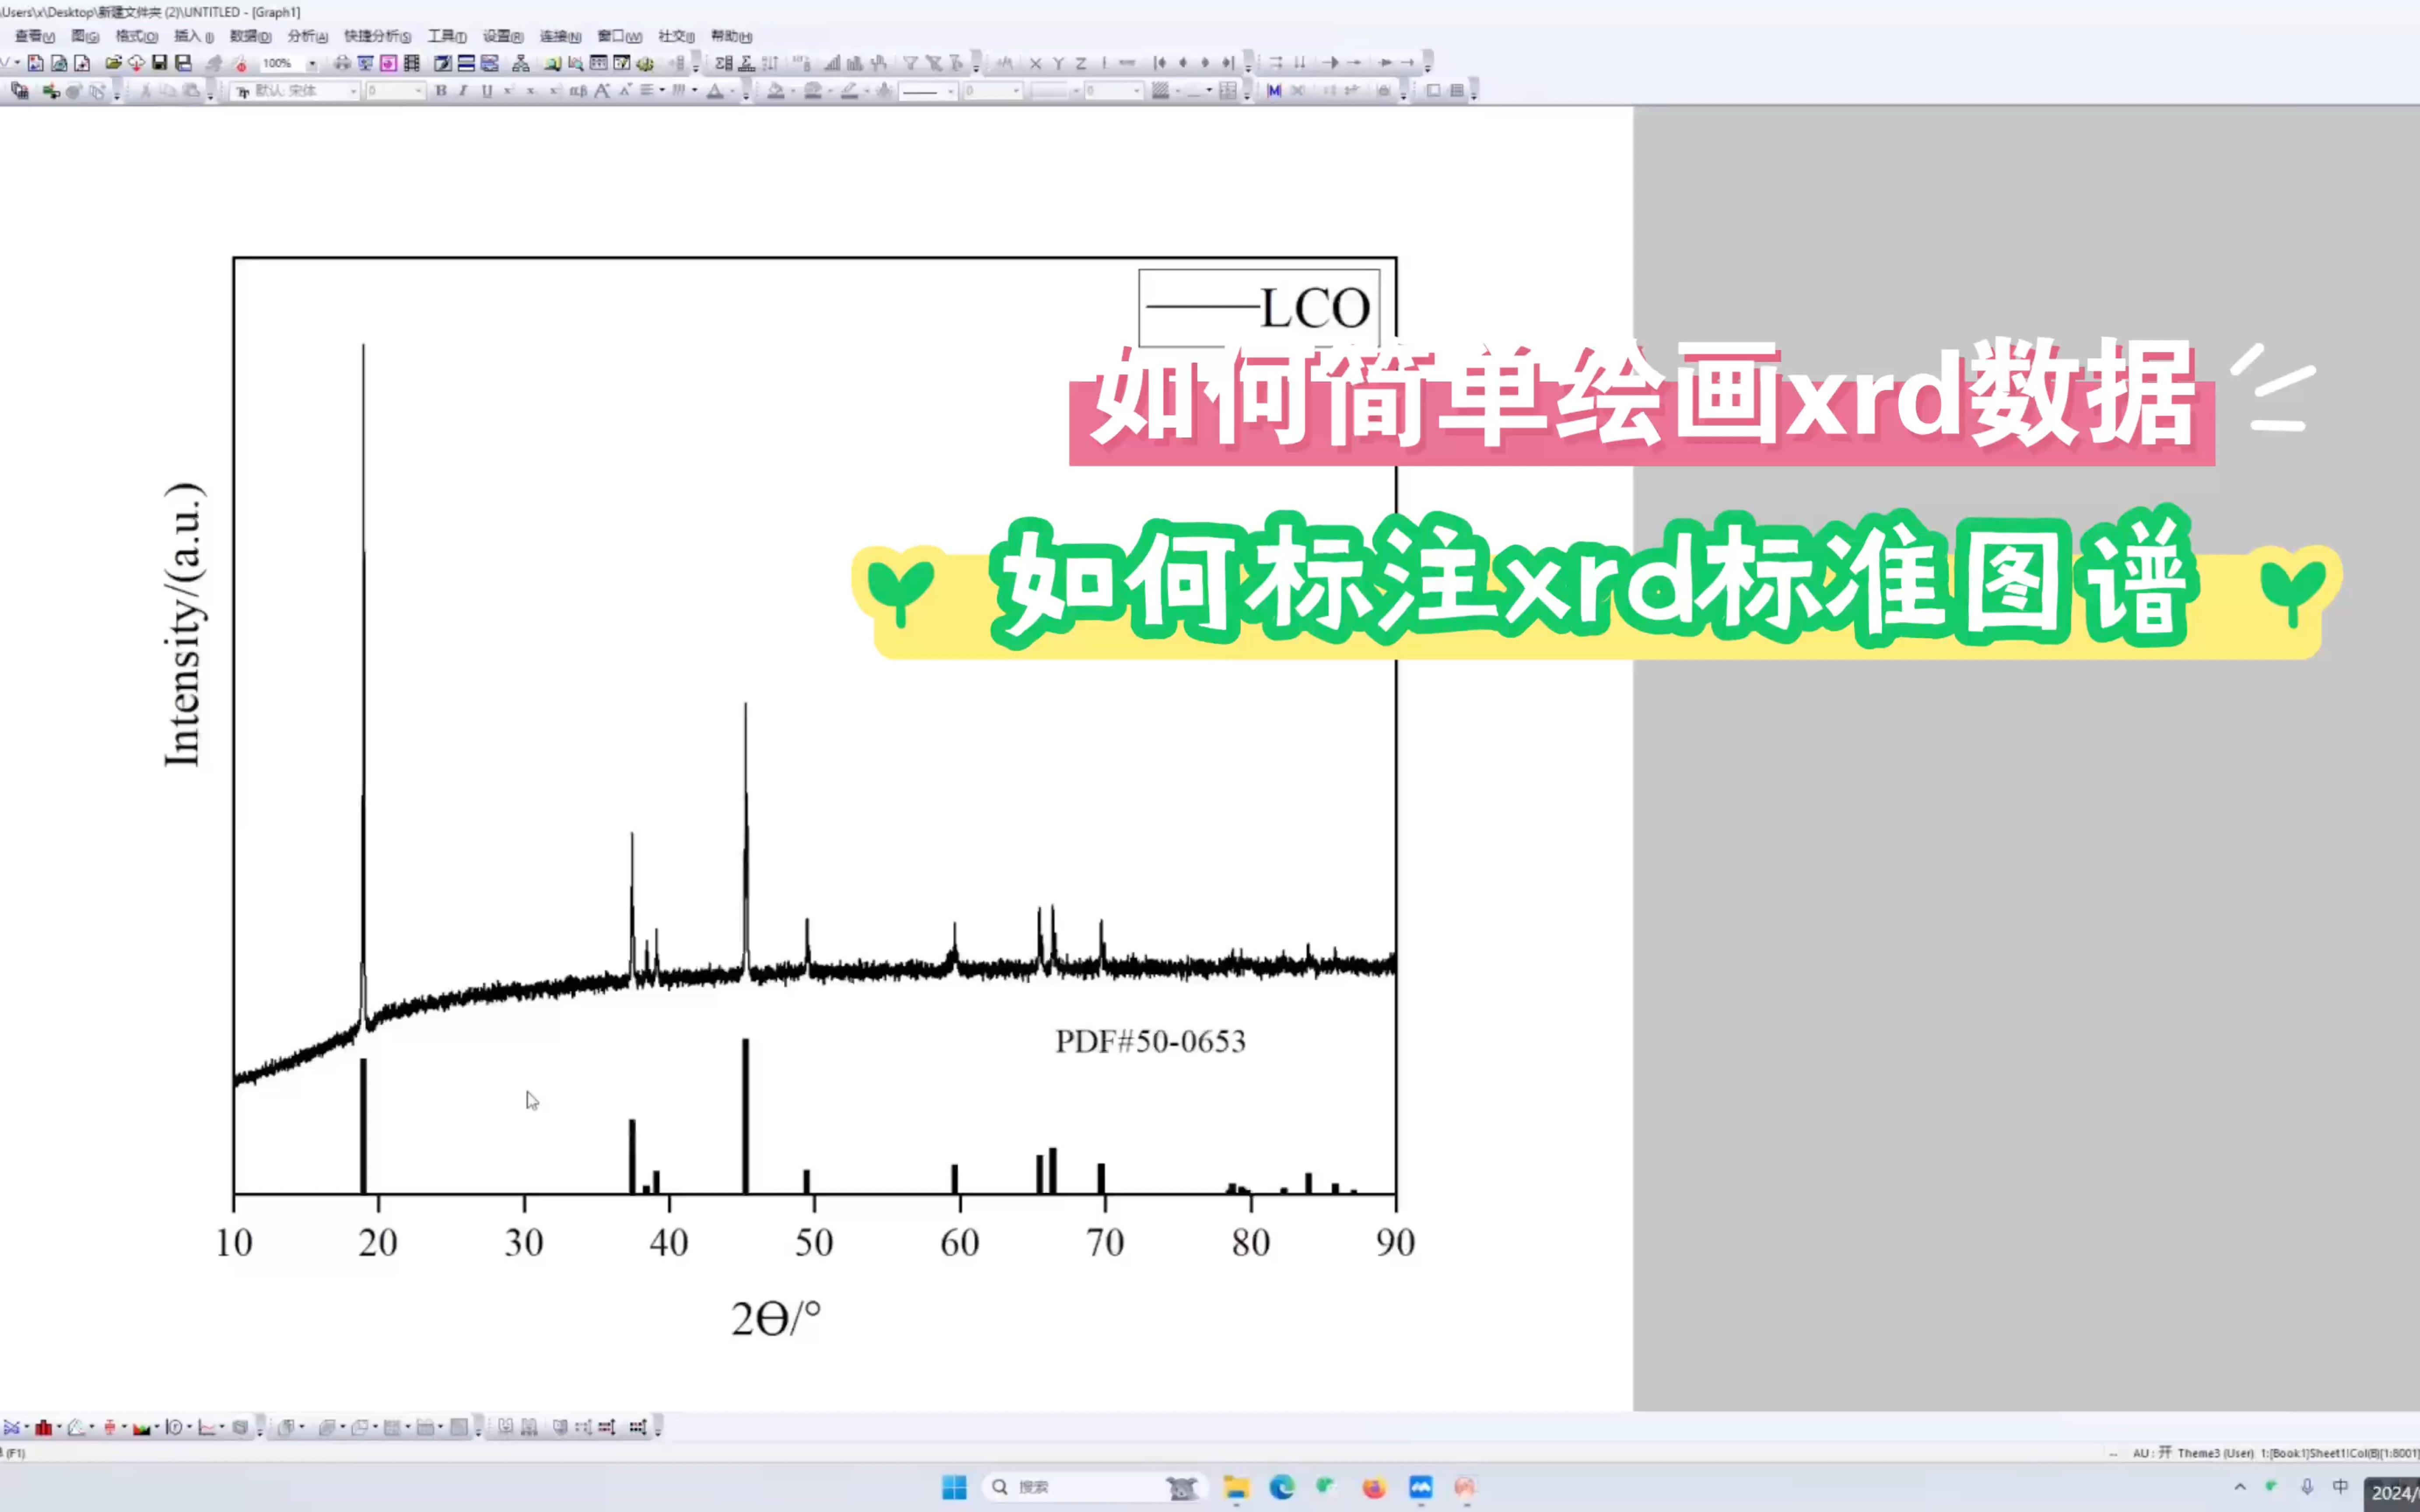Save the project using the Save icon
Viewport: 2420px width, 1512px height.
159,63
